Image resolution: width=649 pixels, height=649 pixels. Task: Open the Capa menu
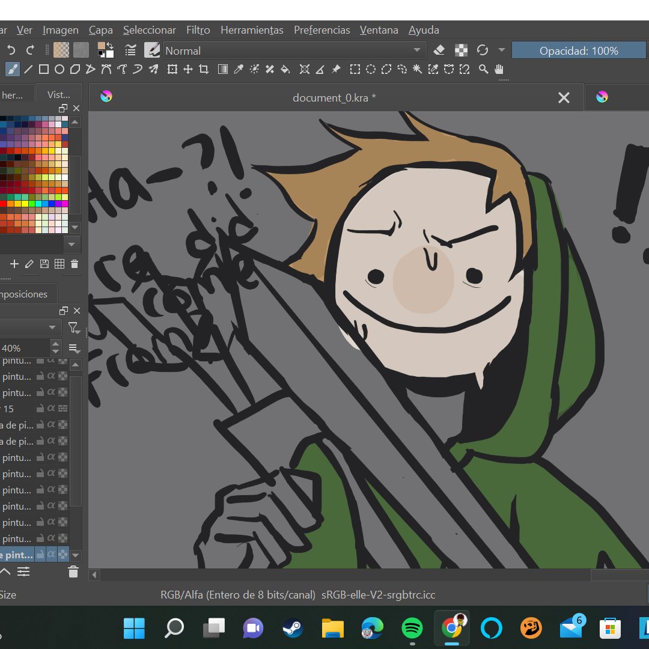(x=100, y=30)
